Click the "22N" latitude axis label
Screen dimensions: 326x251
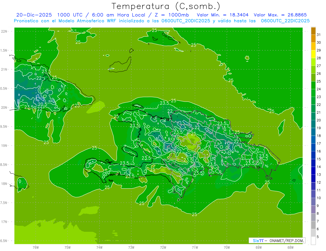click(5, 31)
